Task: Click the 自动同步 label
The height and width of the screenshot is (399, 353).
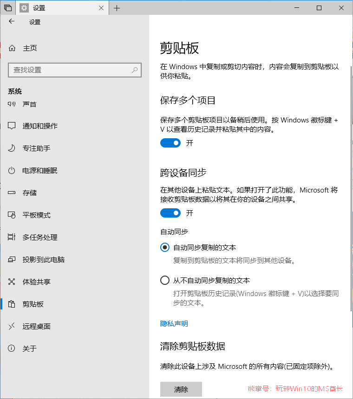Action: coord(174,232)
